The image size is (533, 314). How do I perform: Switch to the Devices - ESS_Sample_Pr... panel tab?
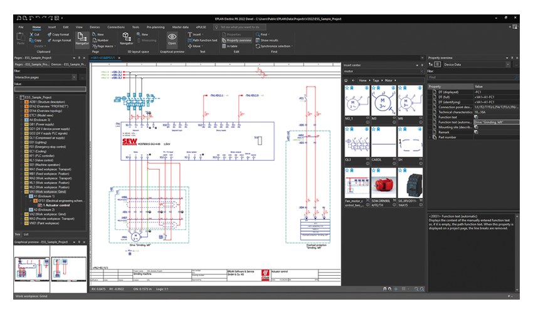pyautogui.click(x=68, y=64)
